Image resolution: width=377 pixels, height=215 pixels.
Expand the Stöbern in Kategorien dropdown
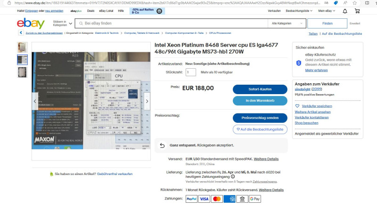tap(63, 24)
